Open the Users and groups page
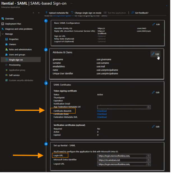The image size is (171, 173). click(17, 55)
